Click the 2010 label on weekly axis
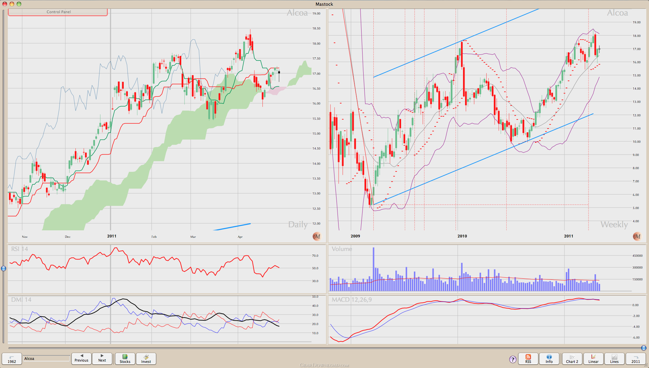Screen dimensions: 649x368 (x=462, y=236)
